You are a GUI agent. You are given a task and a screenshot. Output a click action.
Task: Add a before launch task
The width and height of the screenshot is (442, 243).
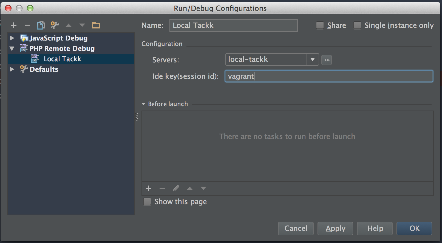tap(149, 188)
